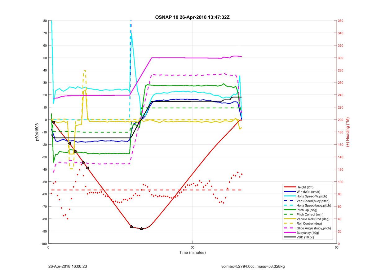Click the left axis tick label '-70'
The image size is (372, 274).
pos(44,207)
